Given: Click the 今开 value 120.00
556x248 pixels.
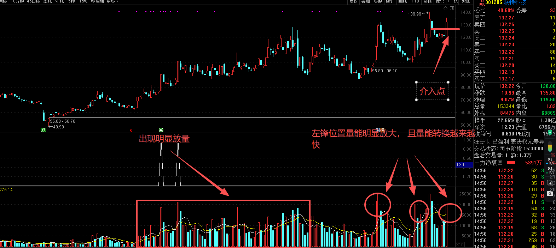Looking at the screenshot, I should 548,86.
